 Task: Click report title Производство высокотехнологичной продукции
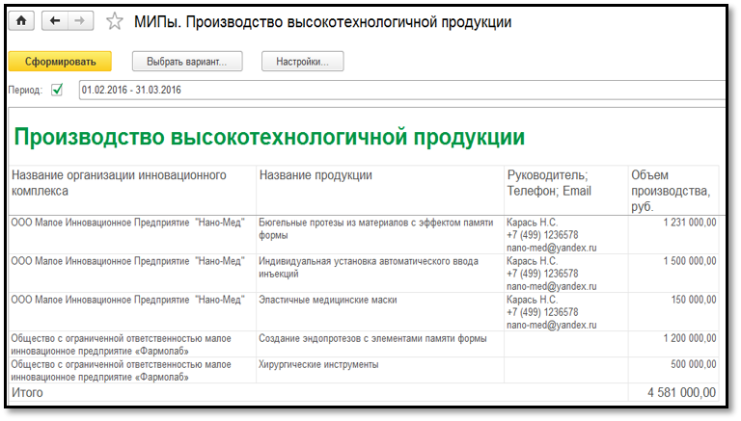coord(269,138)
